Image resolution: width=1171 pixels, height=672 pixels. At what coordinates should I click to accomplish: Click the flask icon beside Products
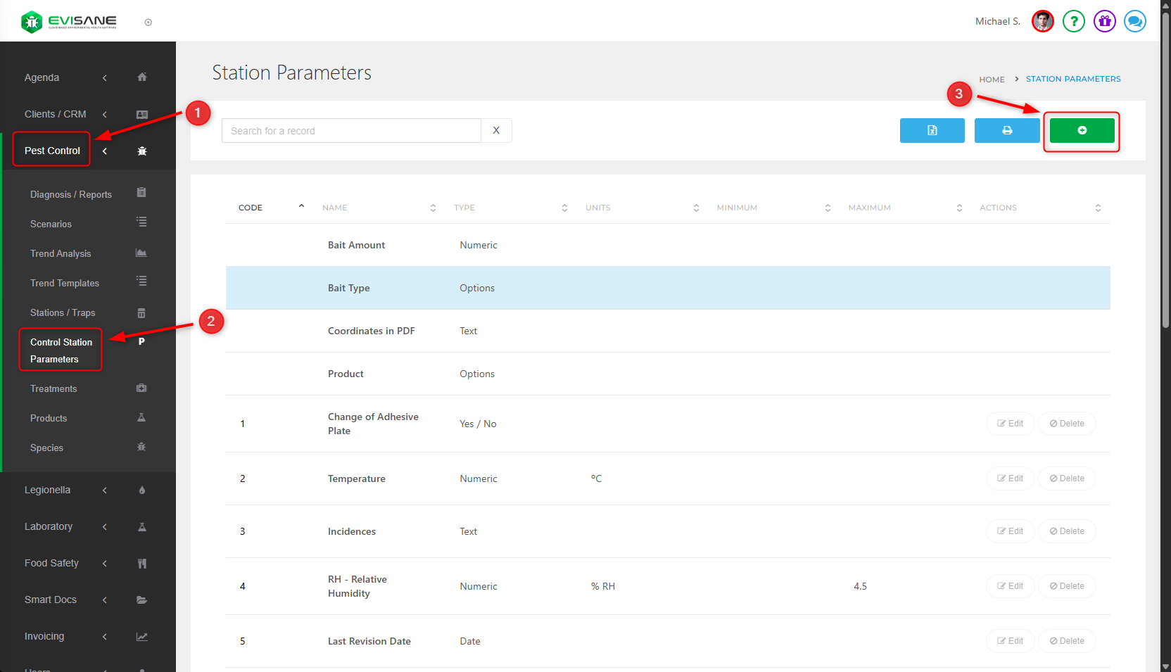[x=141, y=417]
